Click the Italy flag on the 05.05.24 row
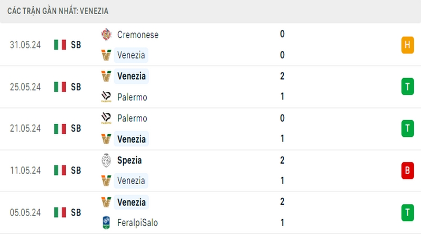The height and width of the screenshot is (236, 421). pos(60,212)
